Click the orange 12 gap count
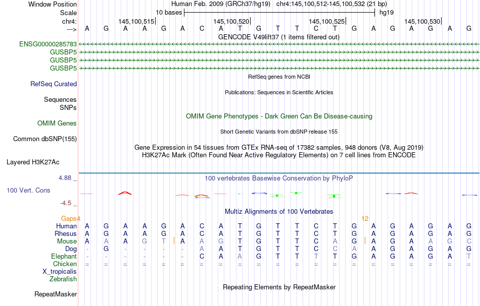480x306 pixels. 365,219
